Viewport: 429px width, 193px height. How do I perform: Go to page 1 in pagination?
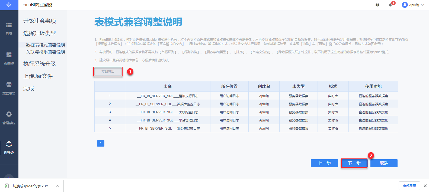click(101, 143)
